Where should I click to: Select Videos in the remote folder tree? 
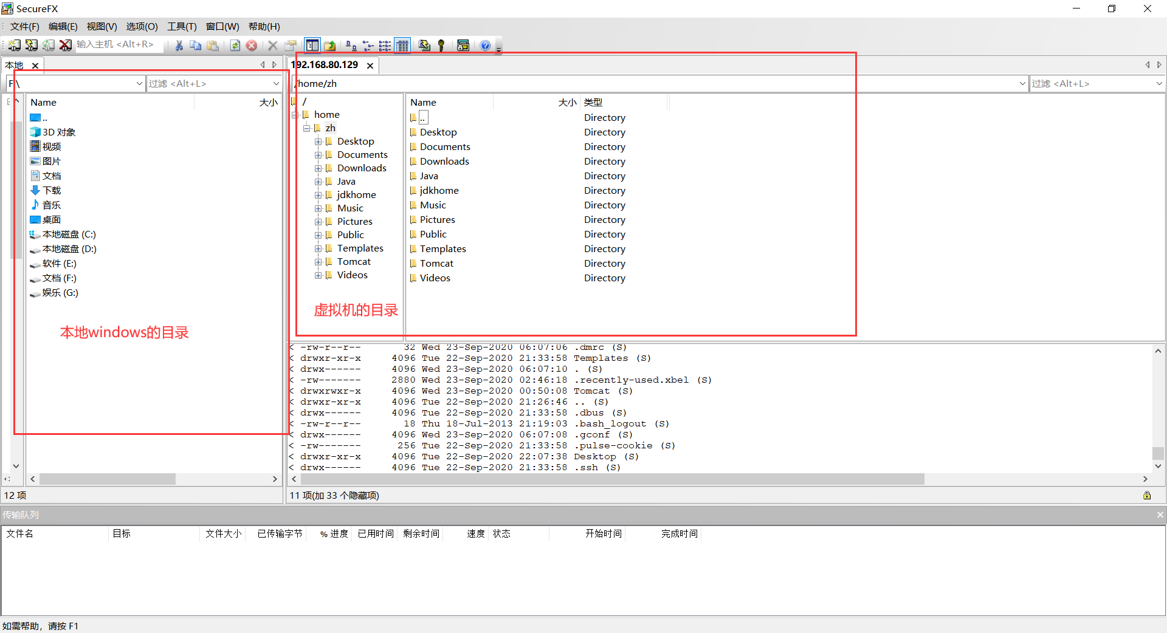coord(353,275)
